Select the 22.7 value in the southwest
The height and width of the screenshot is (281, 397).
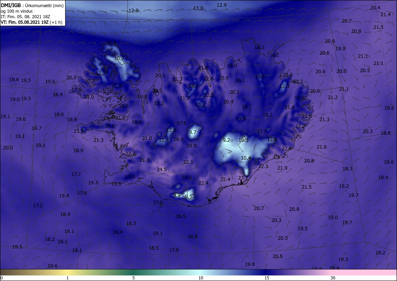click(x=130, y=153)
